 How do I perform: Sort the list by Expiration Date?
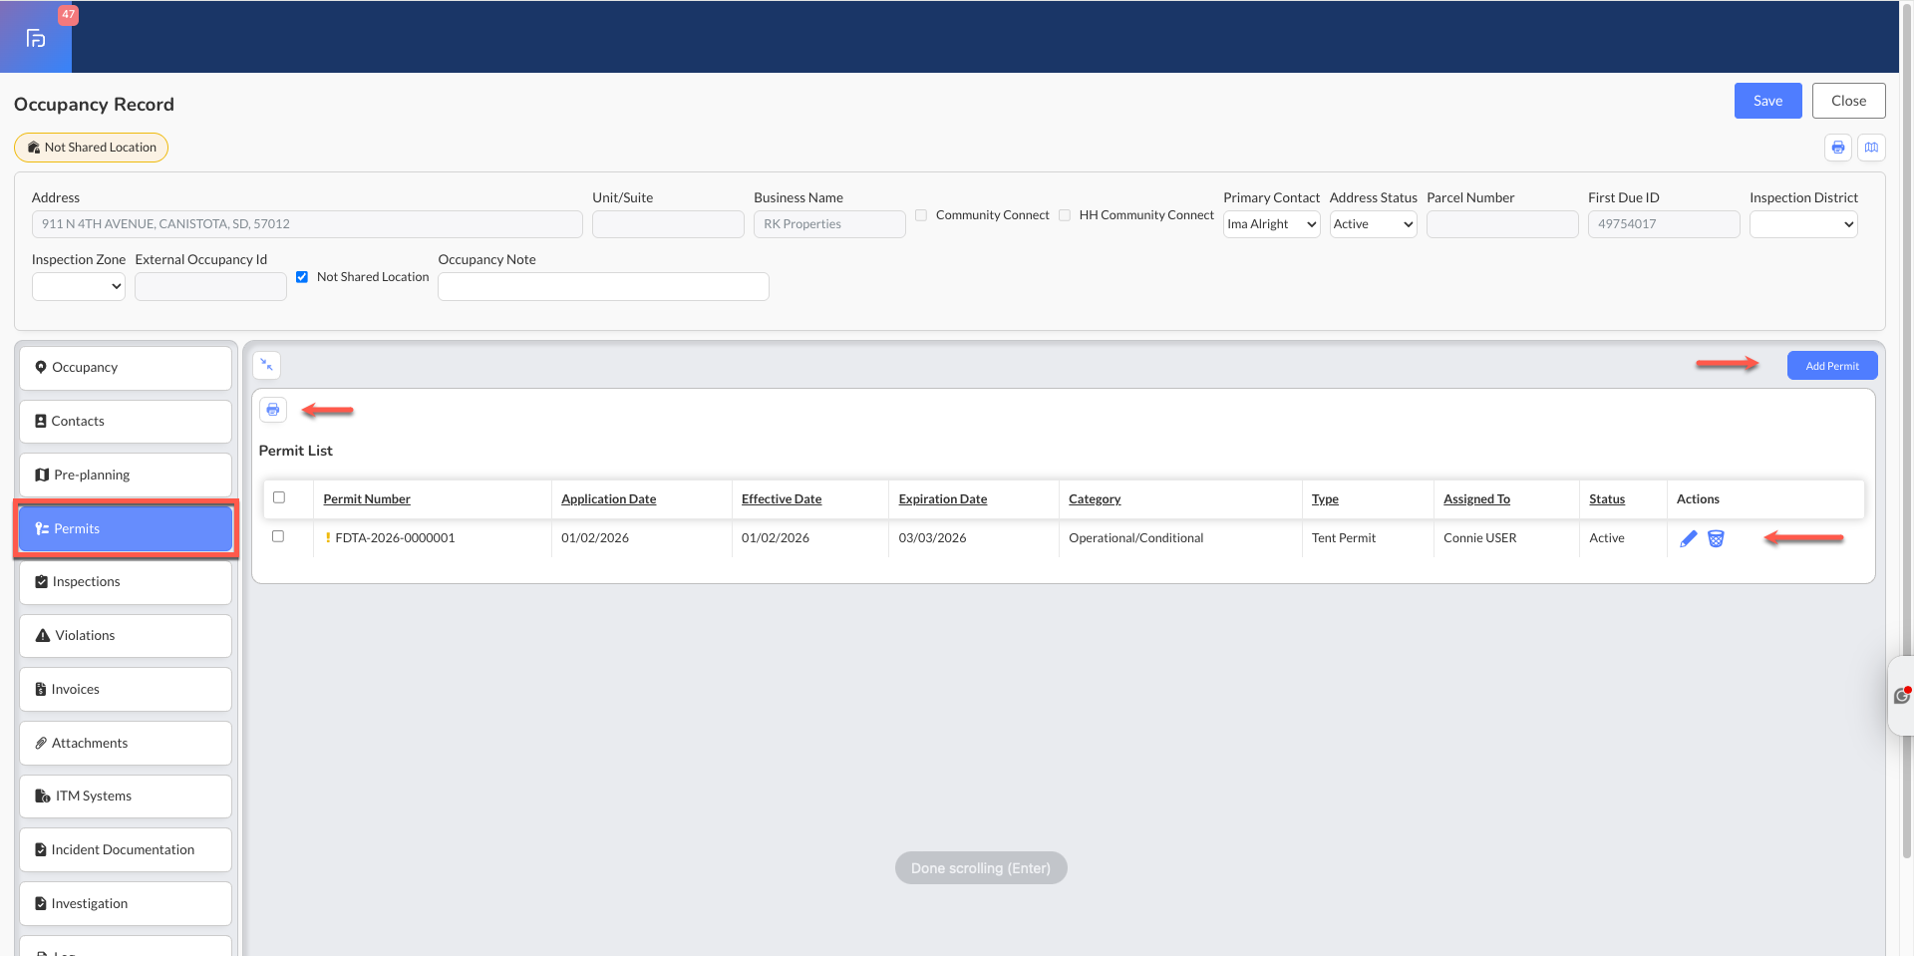(x=942, y=499)
